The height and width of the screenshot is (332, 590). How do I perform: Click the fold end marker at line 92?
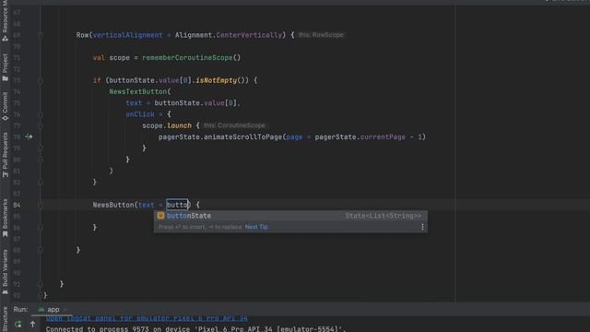tap(41, 295)
